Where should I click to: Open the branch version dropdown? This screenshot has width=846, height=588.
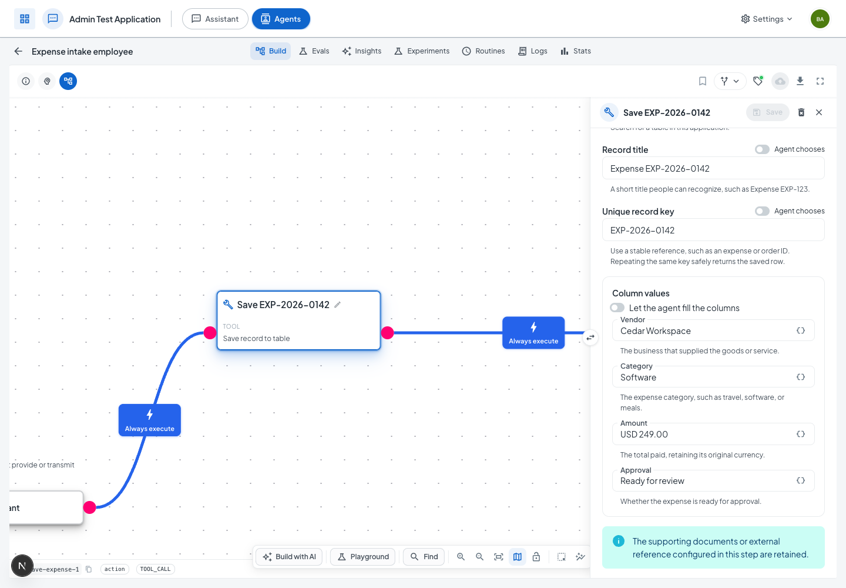tap(730, 81)
